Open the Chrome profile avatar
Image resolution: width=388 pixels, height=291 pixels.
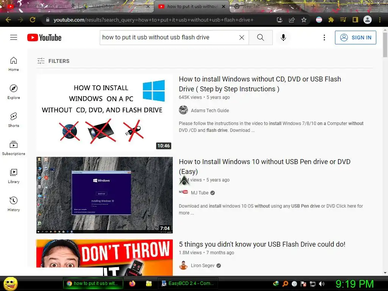pyautogui.click(x=368, y=20)
